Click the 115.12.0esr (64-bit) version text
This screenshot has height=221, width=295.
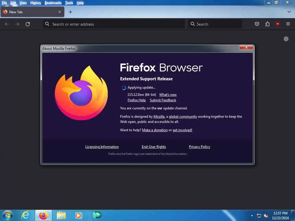tap(142, 95)
